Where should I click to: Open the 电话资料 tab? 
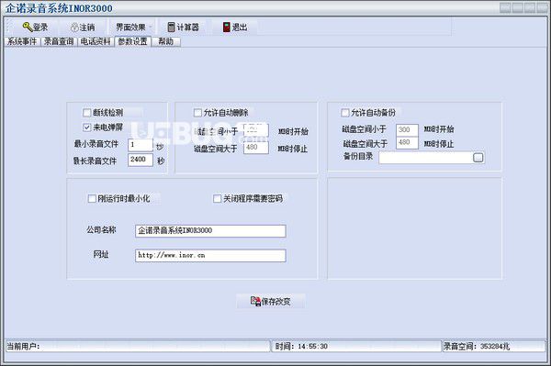point(96,41)
